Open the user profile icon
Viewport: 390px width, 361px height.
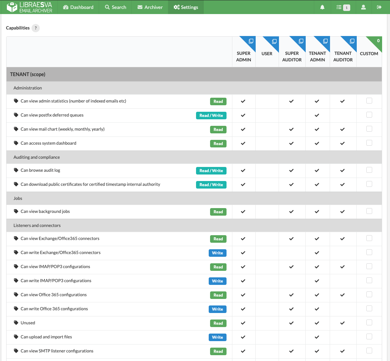point(363,7)
